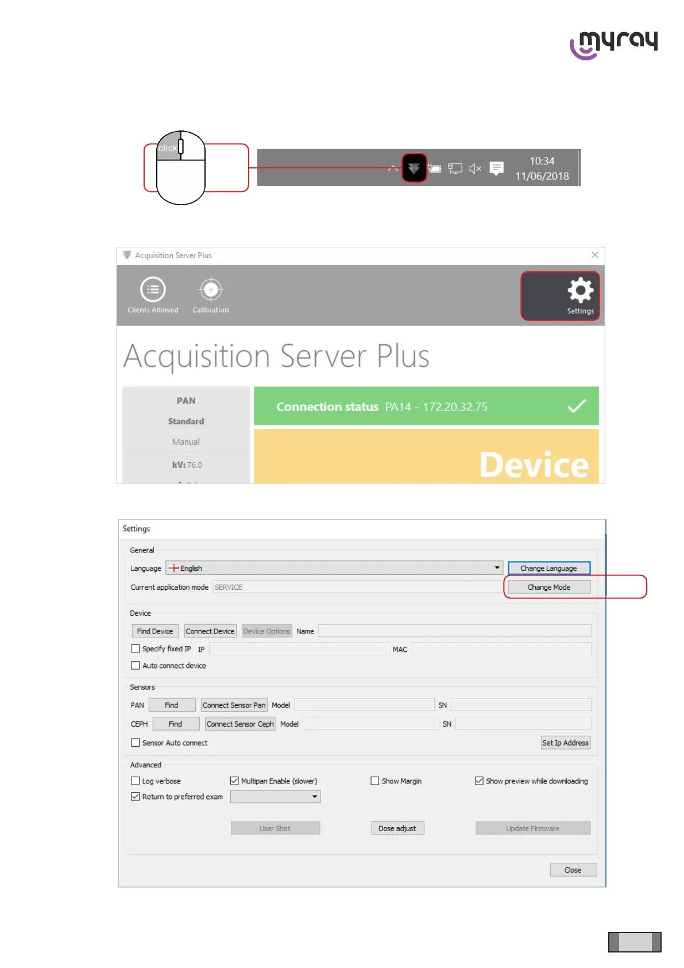
Task: Open the network tray icon
Action: pos(455,168)
